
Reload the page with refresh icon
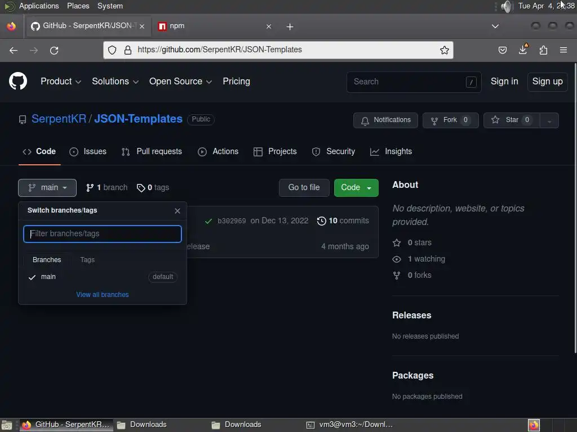click(54, 50)
